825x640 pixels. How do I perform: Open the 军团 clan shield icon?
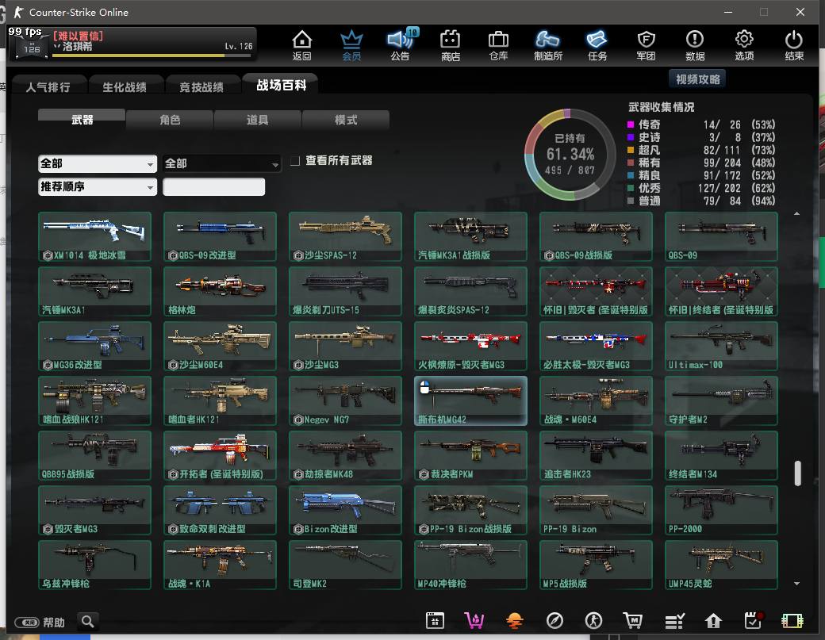click(646, 45)
